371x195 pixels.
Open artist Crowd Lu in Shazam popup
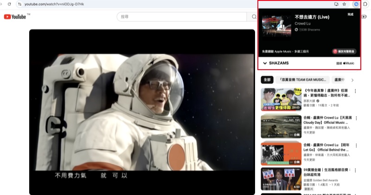tap(302, 24)
